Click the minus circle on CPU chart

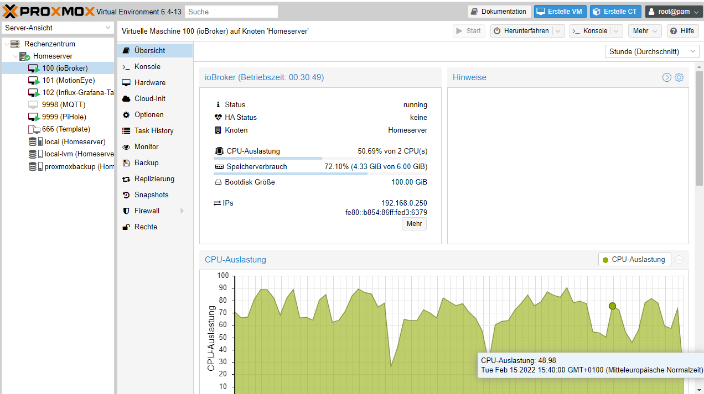coord(679,260)
